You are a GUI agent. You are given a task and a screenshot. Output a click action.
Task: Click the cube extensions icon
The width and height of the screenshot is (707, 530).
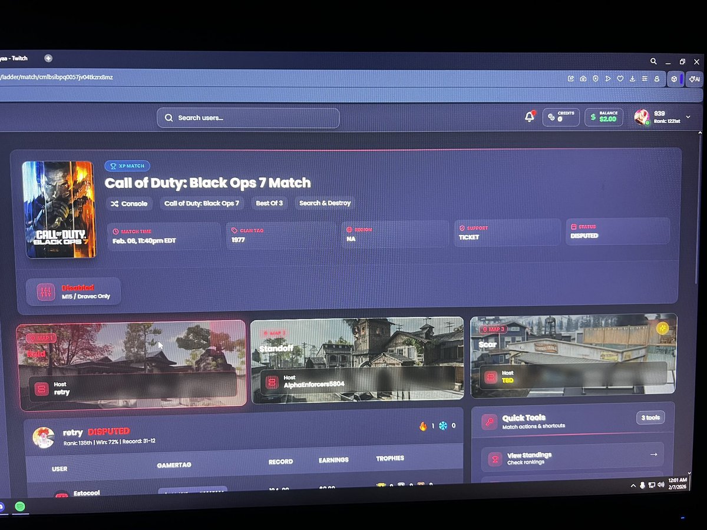(673, 78)
